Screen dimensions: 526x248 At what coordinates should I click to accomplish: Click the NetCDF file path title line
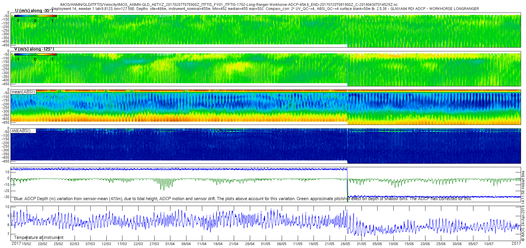(229, 5)
